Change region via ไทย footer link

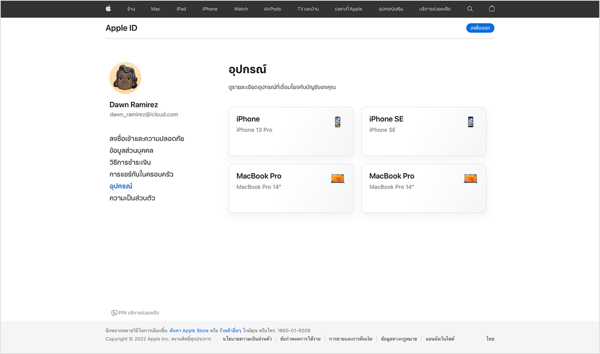490,339
